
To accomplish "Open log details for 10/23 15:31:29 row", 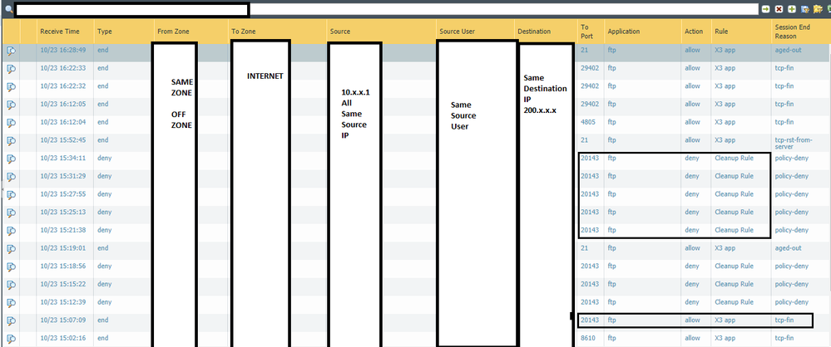I will [x=11, y=176].
